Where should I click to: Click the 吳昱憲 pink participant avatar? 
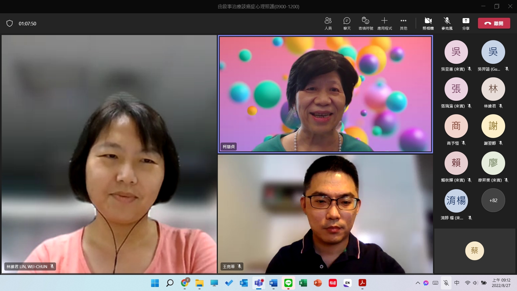click(456, 52)
